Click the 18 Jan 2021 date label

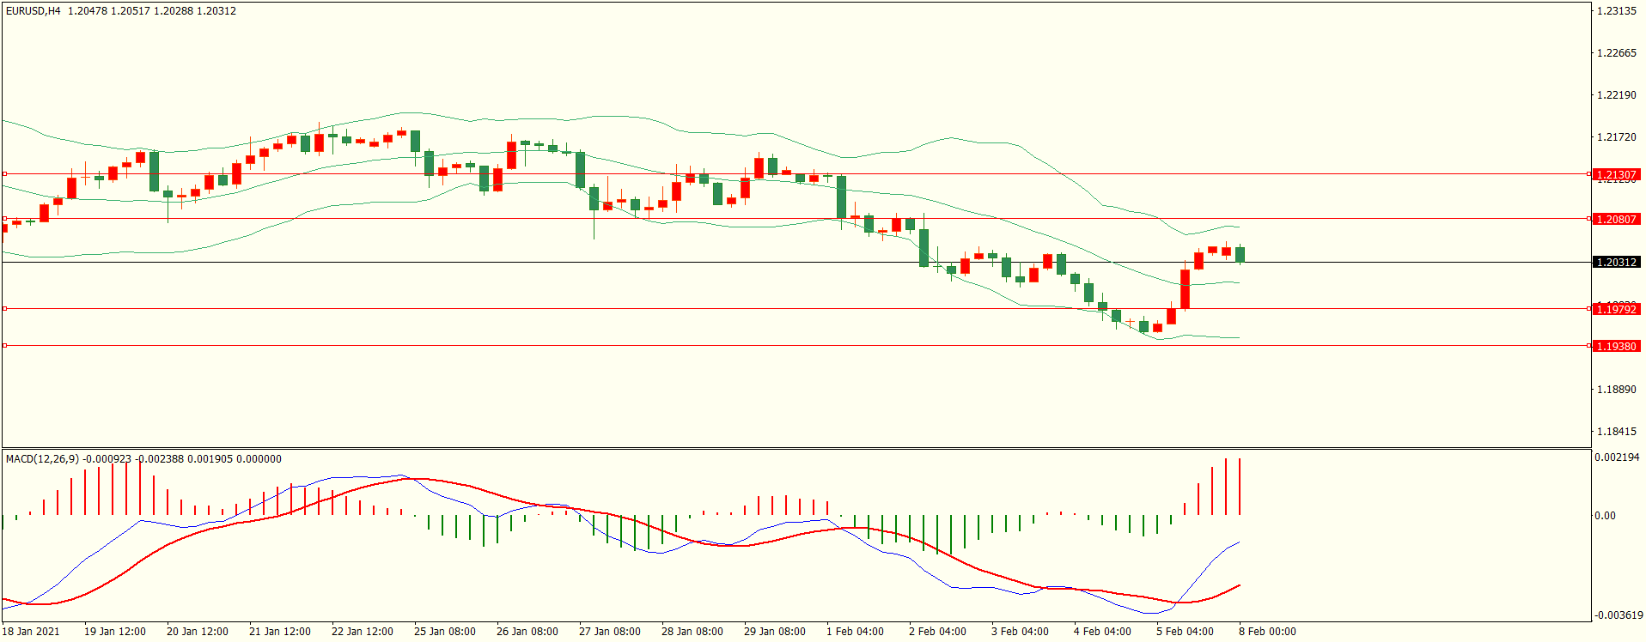point(32,632)
